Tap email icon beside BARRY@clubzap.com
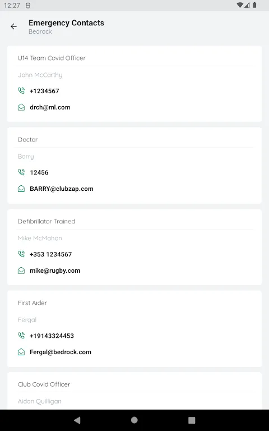The width and height of the screenshot is (269, 431). (21, 189)
